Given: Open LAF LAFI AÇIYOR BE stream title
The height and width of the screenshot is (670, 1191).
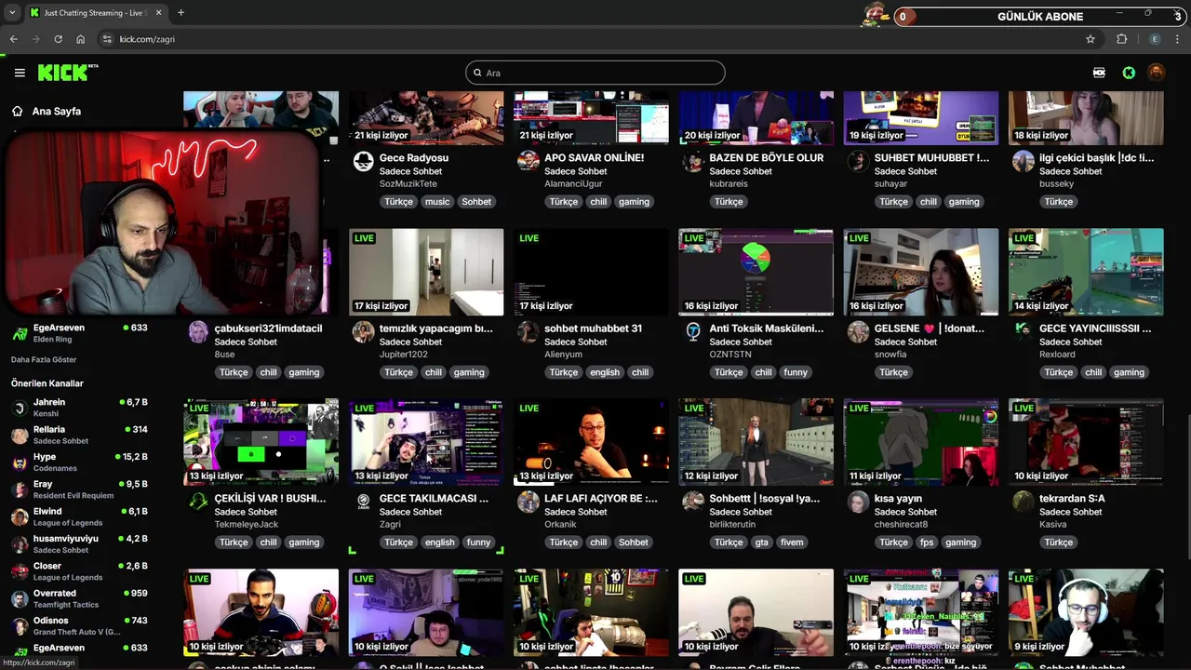Looking at the screenshot, I should tap(600, 499).
